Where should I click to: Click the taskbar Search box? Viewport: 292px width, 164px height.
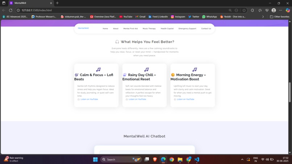click(x=121, y=160)
